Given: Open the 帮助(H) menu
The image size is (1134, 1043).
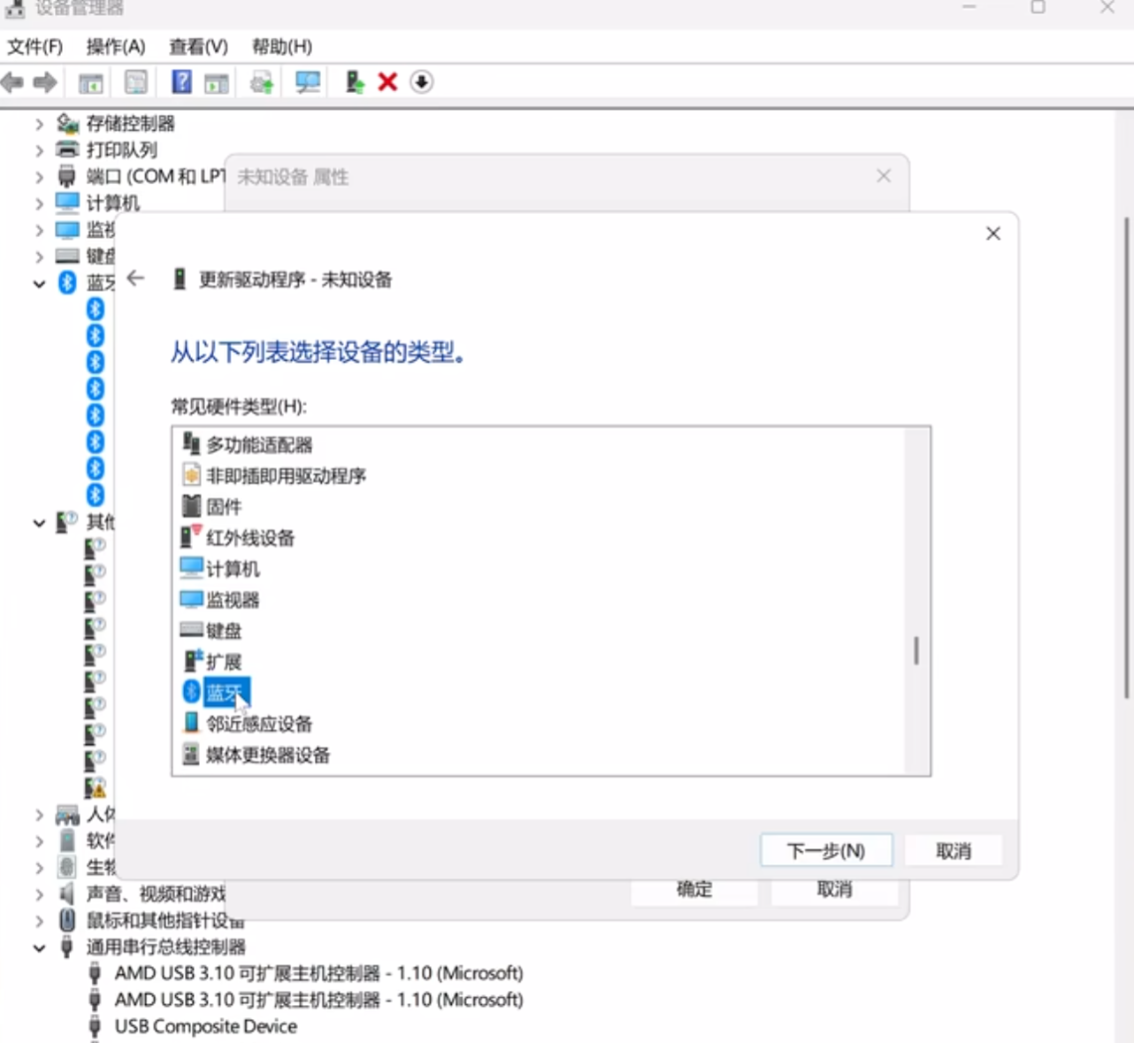Looking at the screenshot, I should coord(281,46).
